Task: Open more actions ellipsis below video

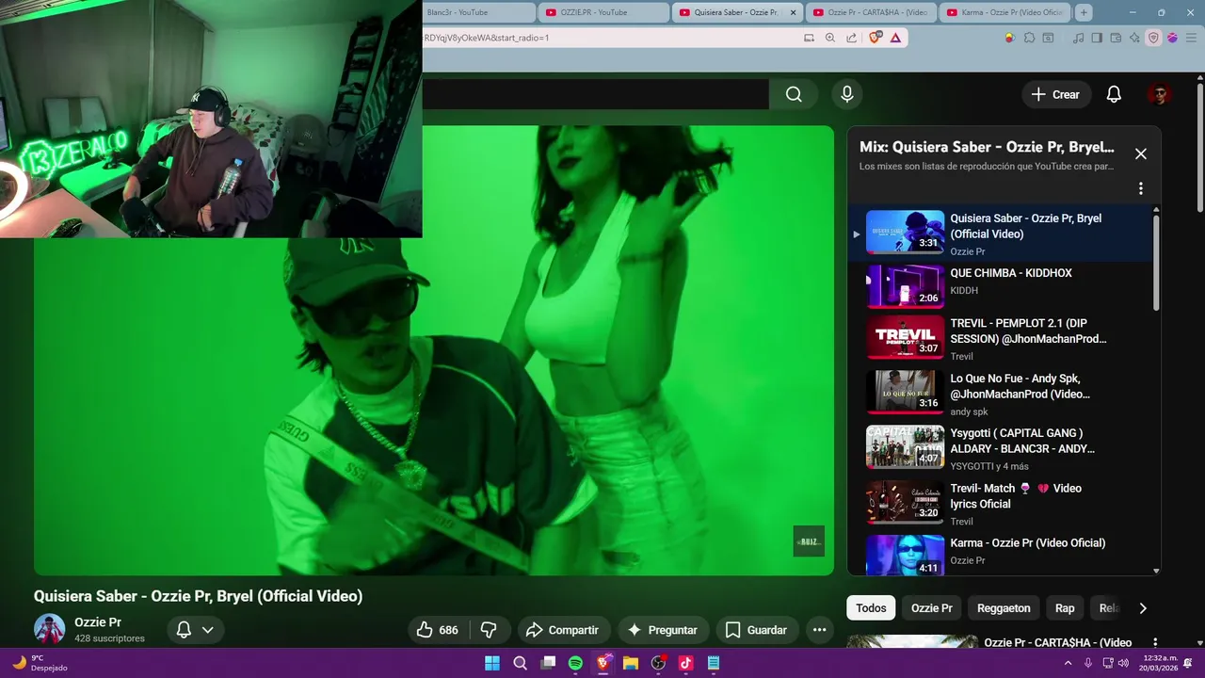Action: pos(819,630)
